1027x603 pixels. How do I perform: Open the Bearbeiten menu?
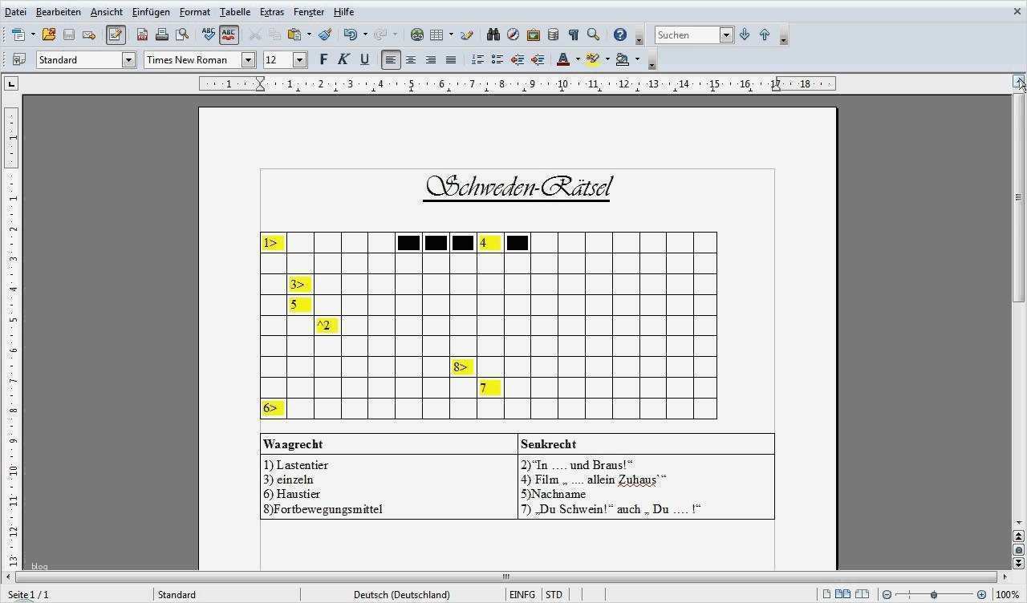[59, 12]
